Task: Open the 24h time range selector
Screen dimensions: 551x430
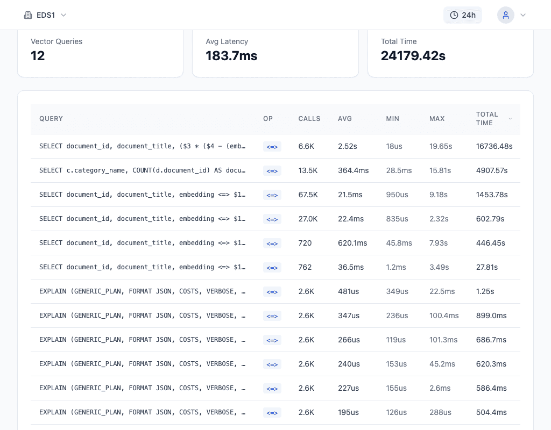Action: (x=463, y=15)
